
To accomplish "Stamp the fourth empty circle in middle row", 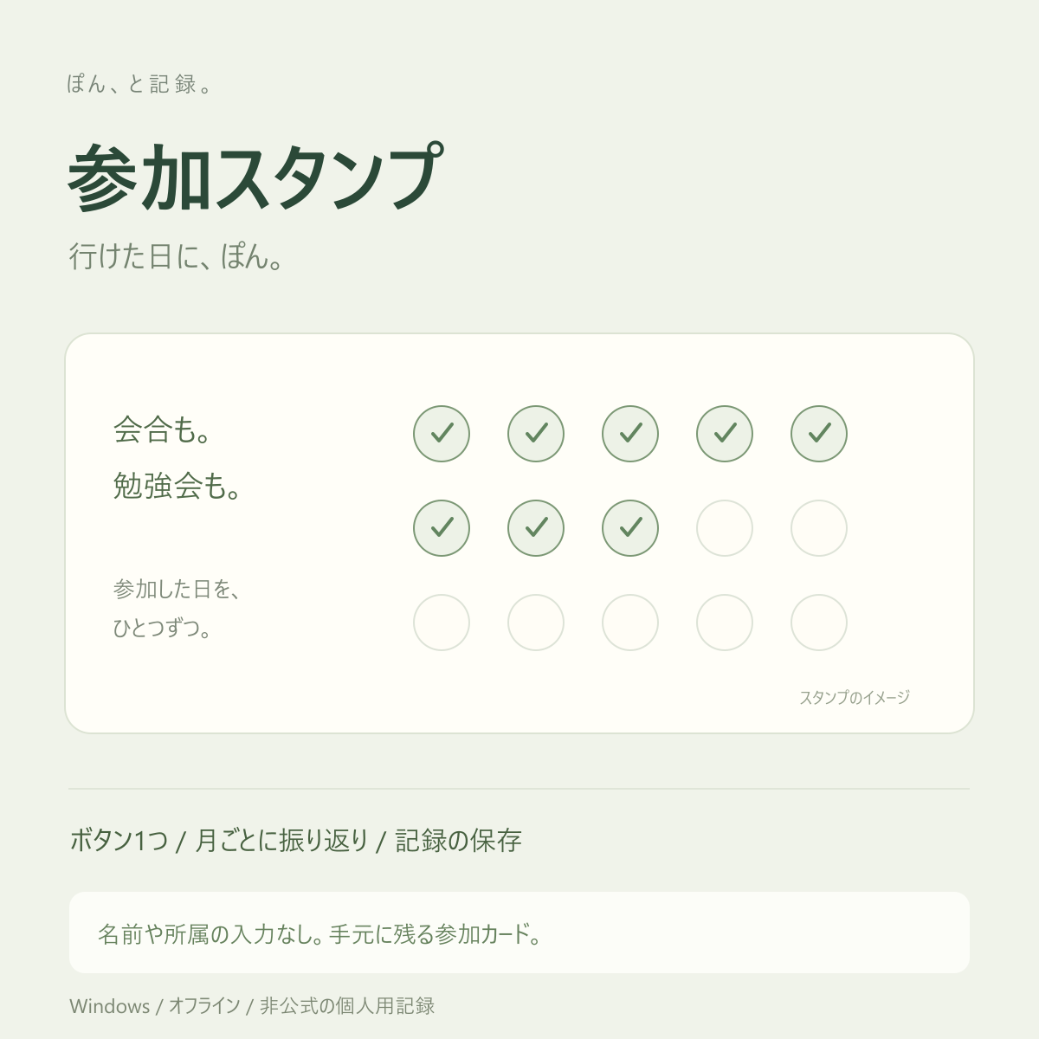I will coord(725,528).
